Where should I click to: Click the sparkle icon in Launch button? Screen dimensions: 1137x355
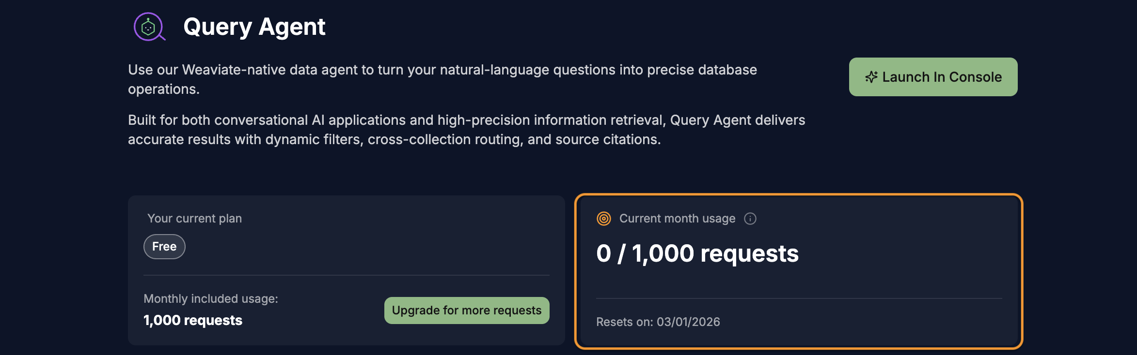click(x=871, y=77)
